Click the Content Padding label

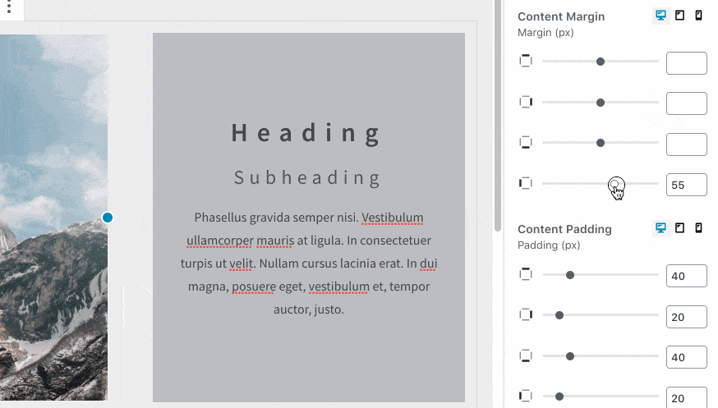pos(564,229)
